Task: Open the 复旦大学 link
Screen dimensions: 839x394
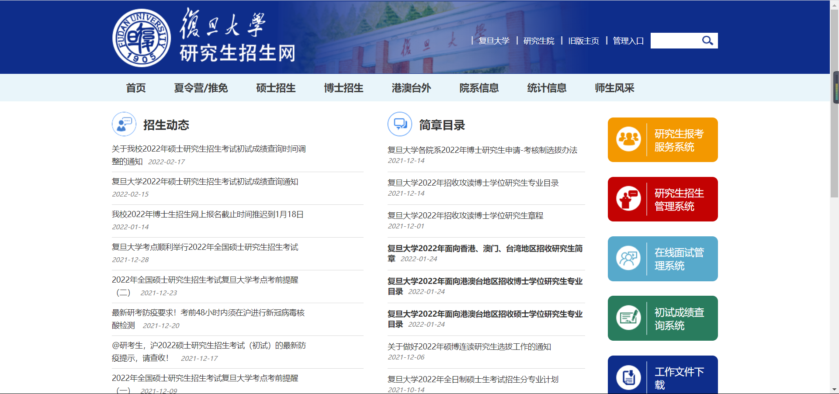Action: tap(493, 41)
